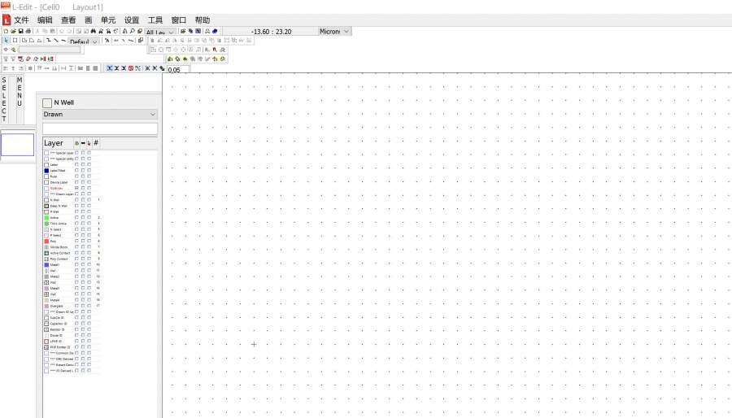
Task: Open the 窗口 menu
Action: pyautogui.click(x=179, y=20)
